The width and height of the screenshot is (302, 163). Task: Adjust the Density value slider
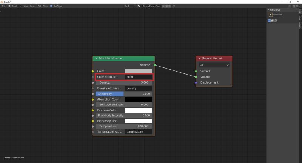coord(124,82)
